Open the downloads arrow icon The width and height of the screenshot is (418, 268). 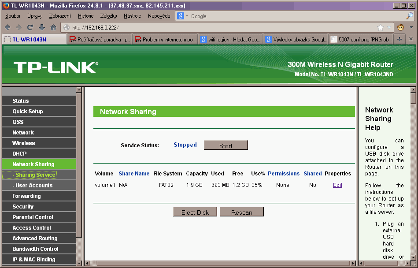(x=41, y=27)
